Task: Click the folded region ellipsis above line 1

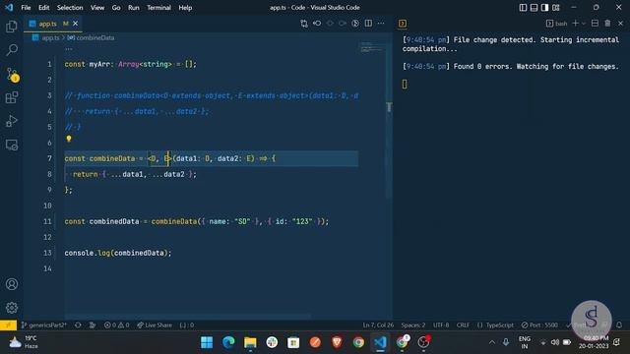Action: pos(69,49)
